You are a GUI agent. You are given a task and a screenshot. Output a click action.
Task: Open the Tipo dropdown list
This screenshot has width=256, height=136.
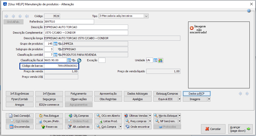146,16
